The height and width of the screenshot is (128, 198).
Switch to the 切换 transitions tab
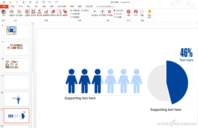(44, 6)
